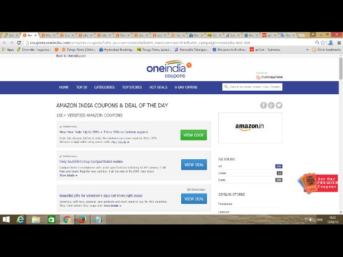Viewport: 343px width, 257px height.
Task: Click the Facebook share icon
Action: point(264,105)
